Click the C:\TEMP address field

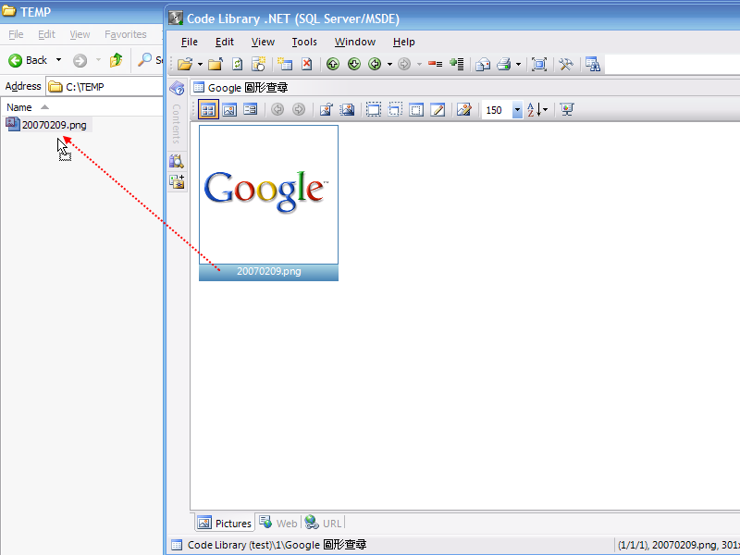click(x=105, y=87)
